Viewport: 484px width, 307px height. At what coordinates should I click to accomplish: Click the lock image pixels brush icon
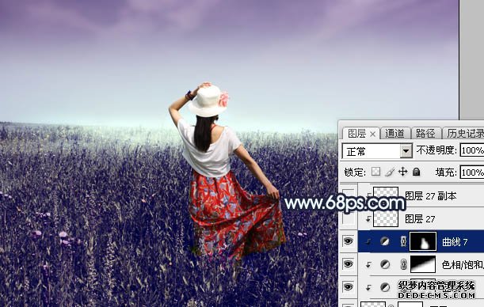(x=390, y=172)
